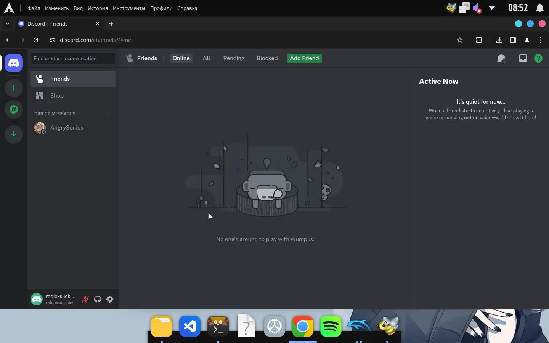Go forward in browser
This screenshot has width=549, height=343.
22,40
